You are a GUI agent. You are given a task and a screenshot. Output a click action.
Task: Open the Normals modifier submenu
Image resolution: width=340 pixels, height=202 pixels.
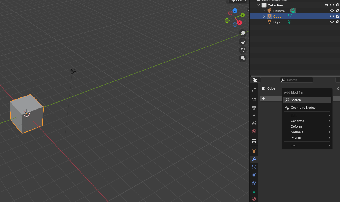point(307,132)
